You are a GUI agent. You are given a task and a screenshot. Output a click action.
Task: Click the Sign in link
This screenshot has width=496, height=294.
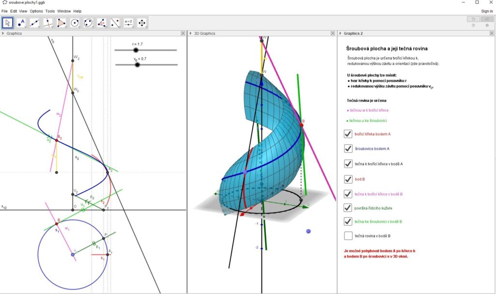(x=487, y=11)
